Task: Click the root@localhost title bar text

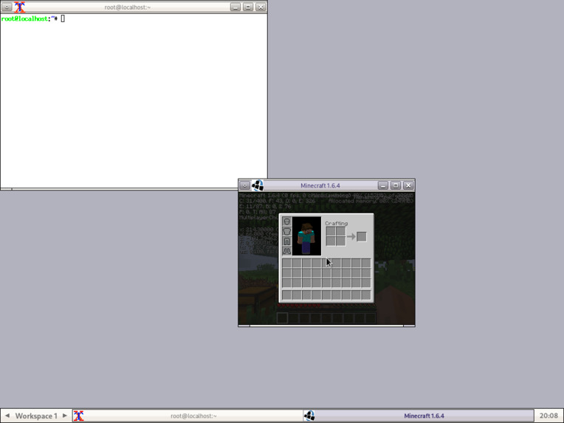Action: click(x=127, y=7)
